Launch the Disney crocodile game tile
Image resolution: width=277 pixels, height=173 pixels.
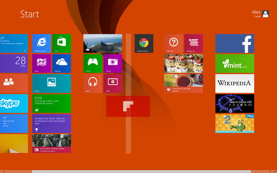tap(235, 123)
